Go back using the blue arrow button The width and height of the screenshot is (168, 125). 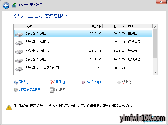click(x=6, y=6)
